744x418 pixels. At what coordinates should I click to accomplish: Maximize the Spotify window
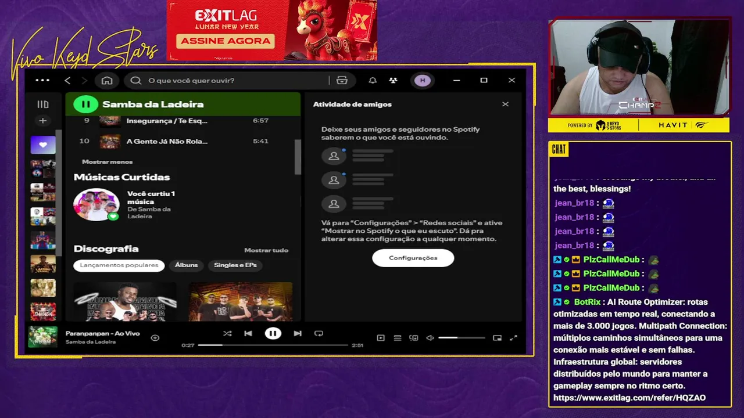click(484, 80)
